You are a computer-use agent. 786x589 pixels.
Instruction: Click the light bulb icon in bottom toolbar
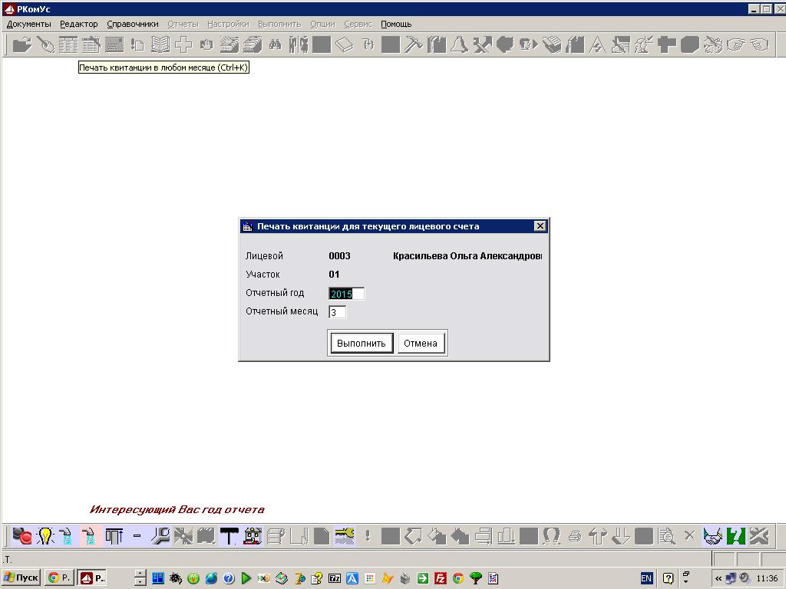[x=45, y=535]
